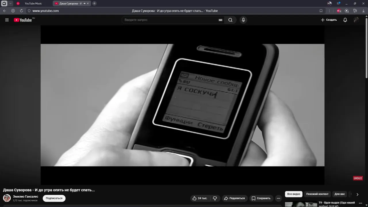The height and width of the screenshot is (207, 368).
Task: Bookmark this page
Action: coord(321,11)
